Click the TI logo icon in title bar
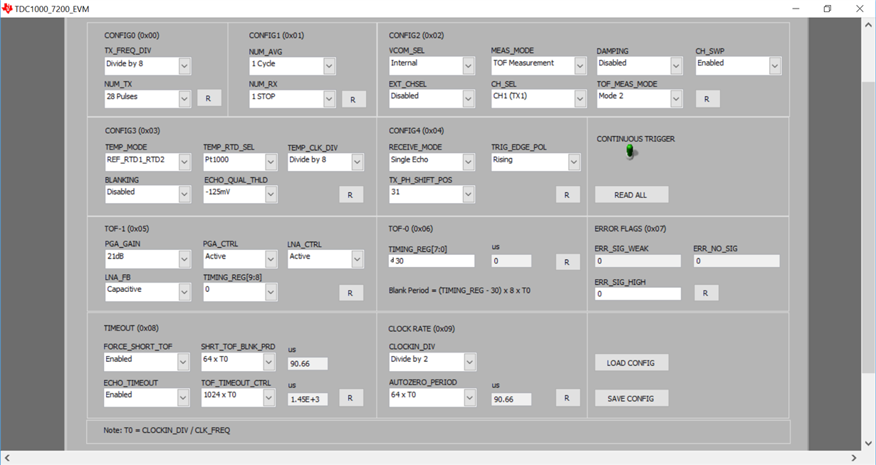The height and width of the screenshot is (465, 876). 7,9
